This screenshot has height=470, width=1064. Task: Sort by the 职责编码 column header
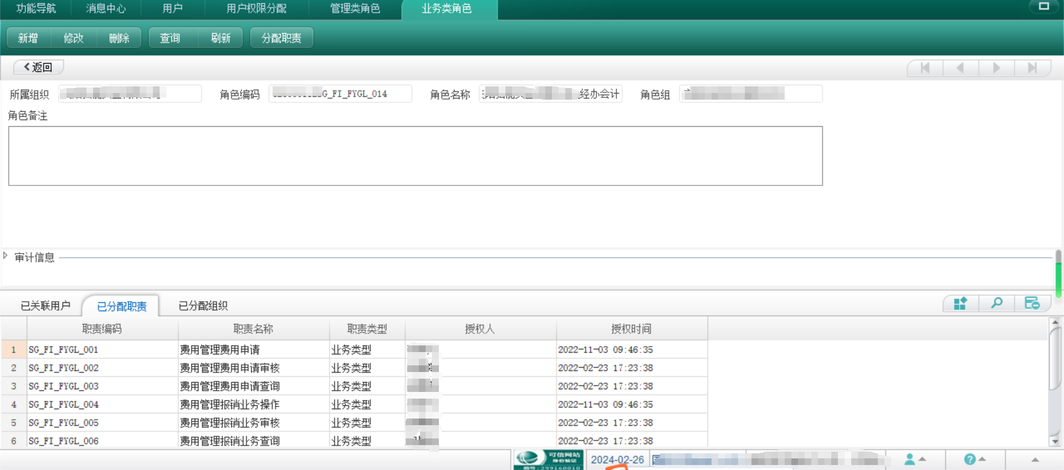(102, 329)
